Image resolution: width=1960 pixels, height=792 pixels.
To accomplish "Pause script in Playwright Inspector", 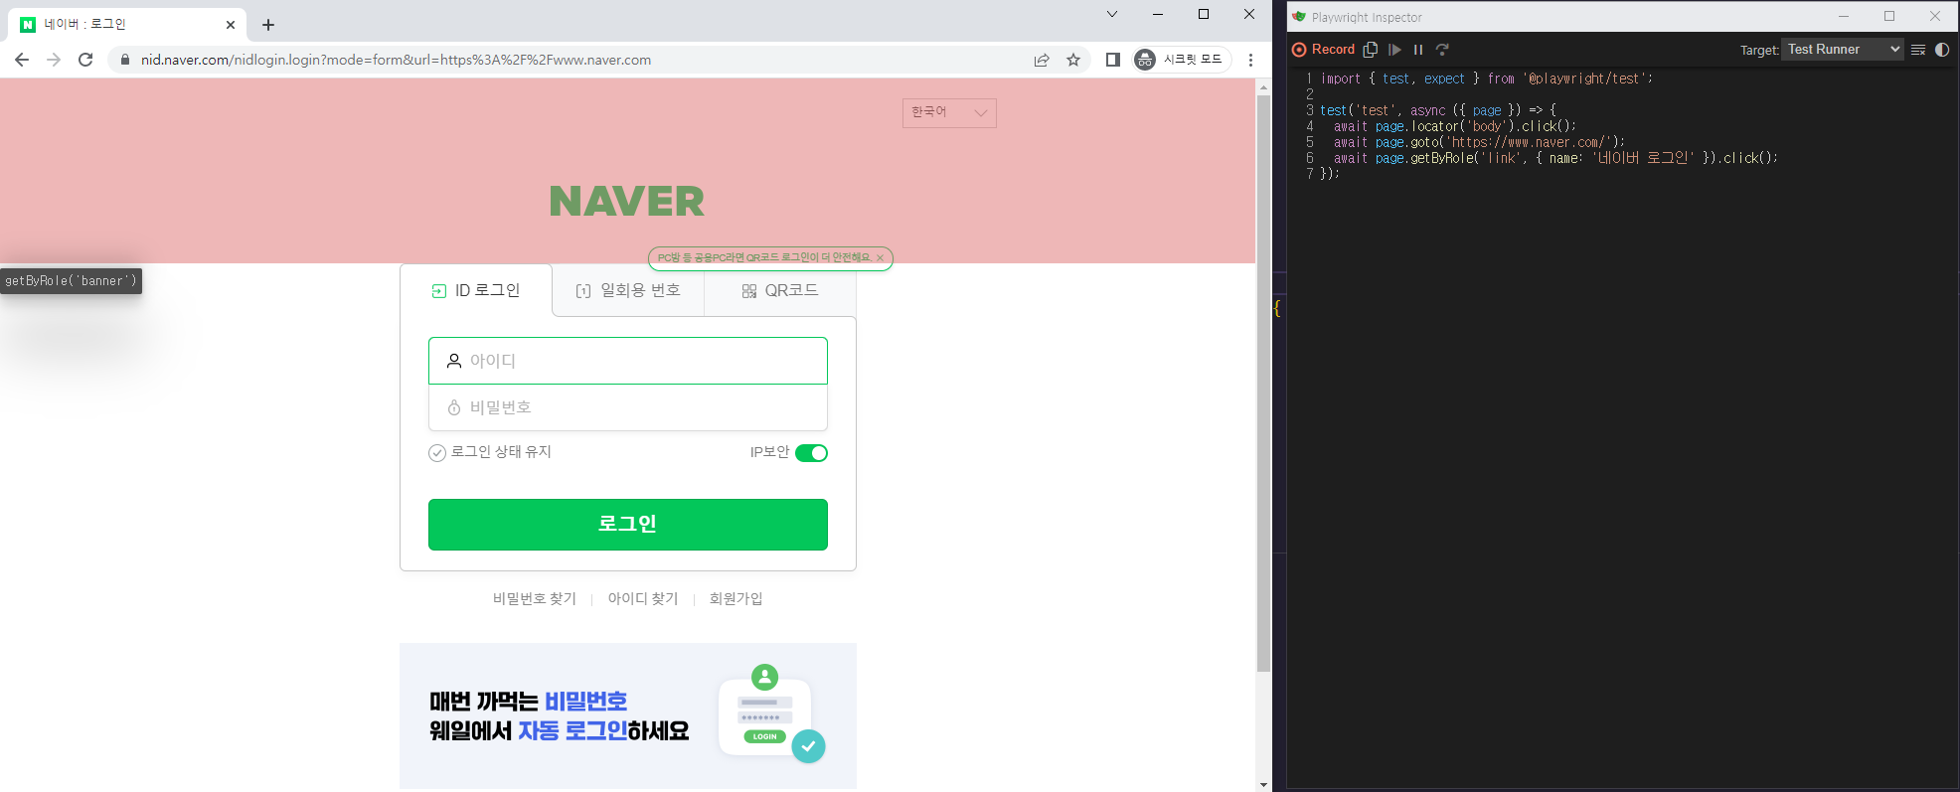I will pyautogui.click(x=1418, y=50).
